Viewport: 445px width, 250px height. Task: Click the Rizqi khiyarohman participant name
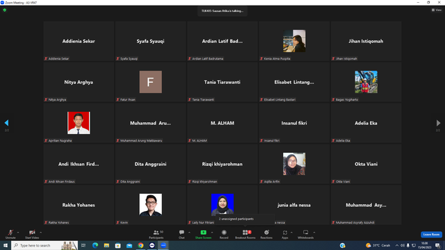click(222, 164)
